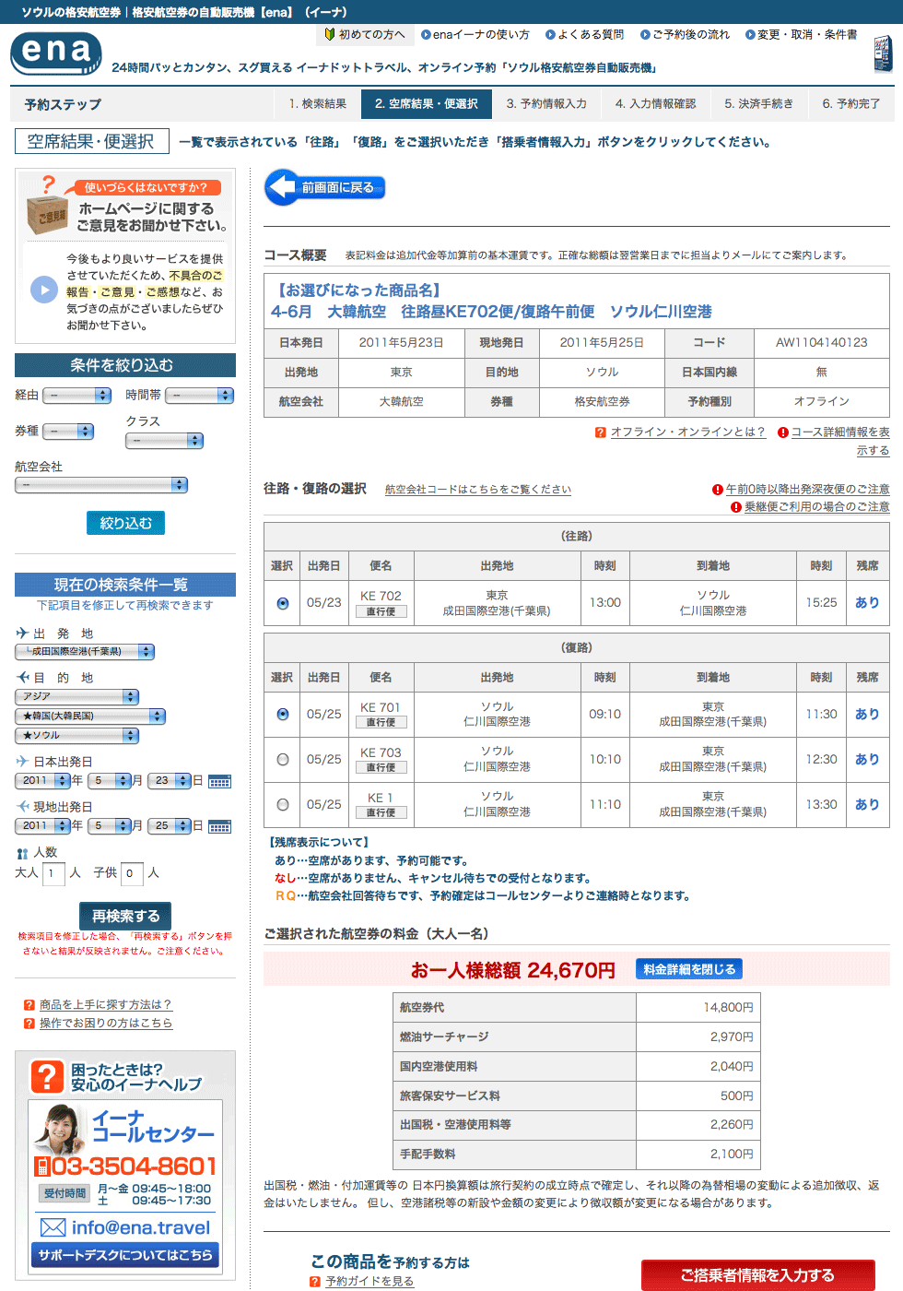Select return flight KE 701 radio button
This screenshot has width=903, height=1291.
point(283,715)
